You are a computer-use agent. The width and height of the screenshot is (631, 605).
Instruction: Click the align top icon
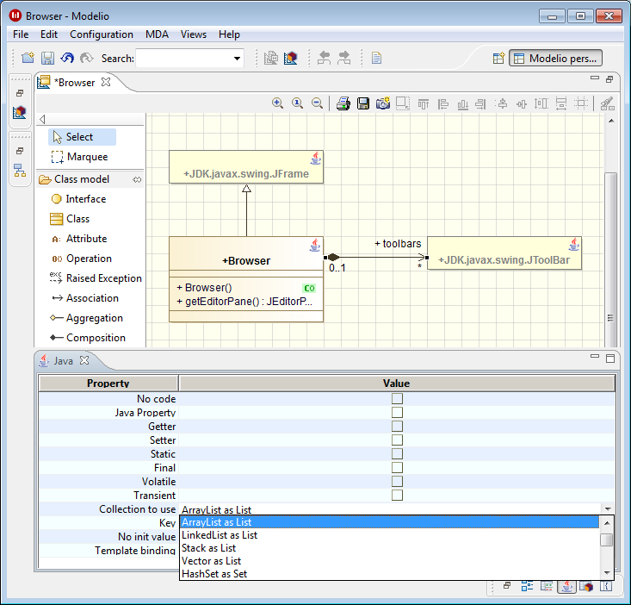tap(423, 104)
